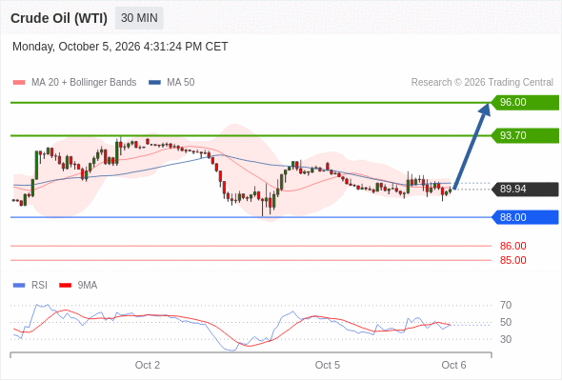Click the red 85.00 support level label
Screen dimensions: 562x381
click(512, 261)
